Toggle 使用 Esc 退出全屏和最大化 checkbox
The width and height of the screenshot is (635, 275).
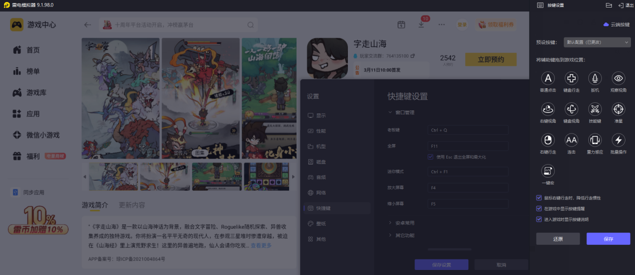tap(430, 157)
